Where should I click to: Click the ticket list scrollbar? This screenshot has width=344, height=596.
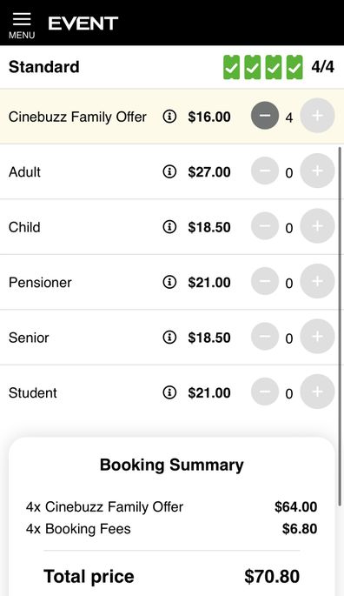coord(340,327)
